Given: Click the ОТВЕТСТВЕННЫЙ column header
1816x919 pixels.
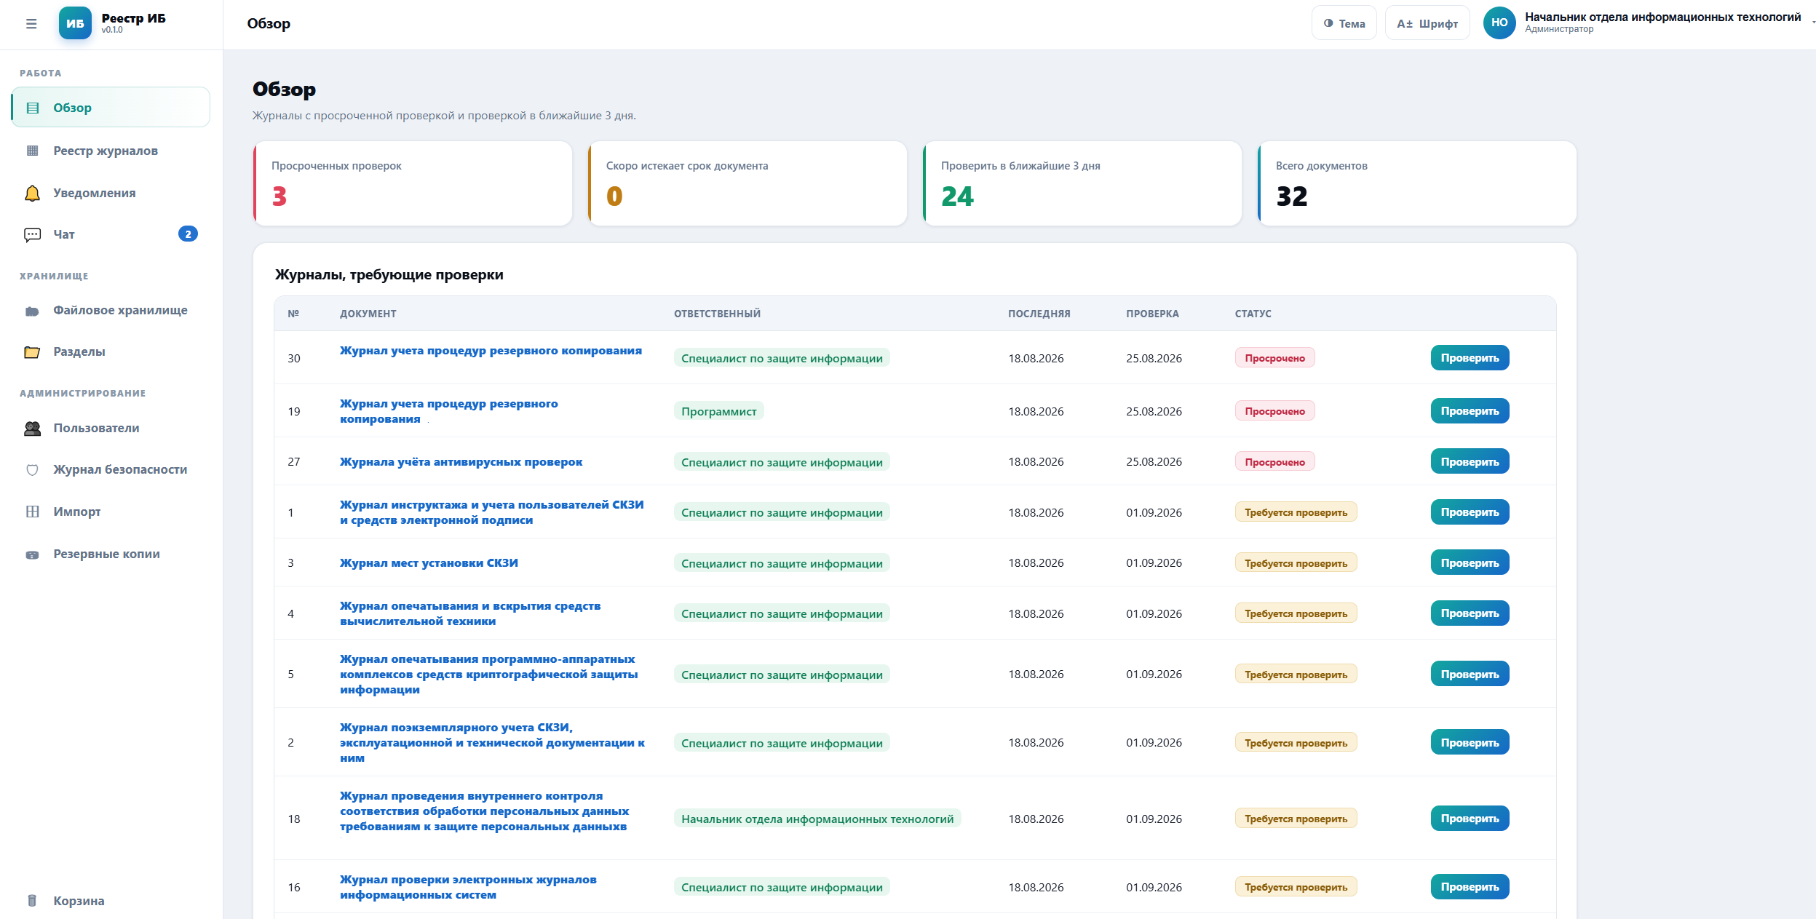Looking at the screenshot, I should [x=717, y=314].
